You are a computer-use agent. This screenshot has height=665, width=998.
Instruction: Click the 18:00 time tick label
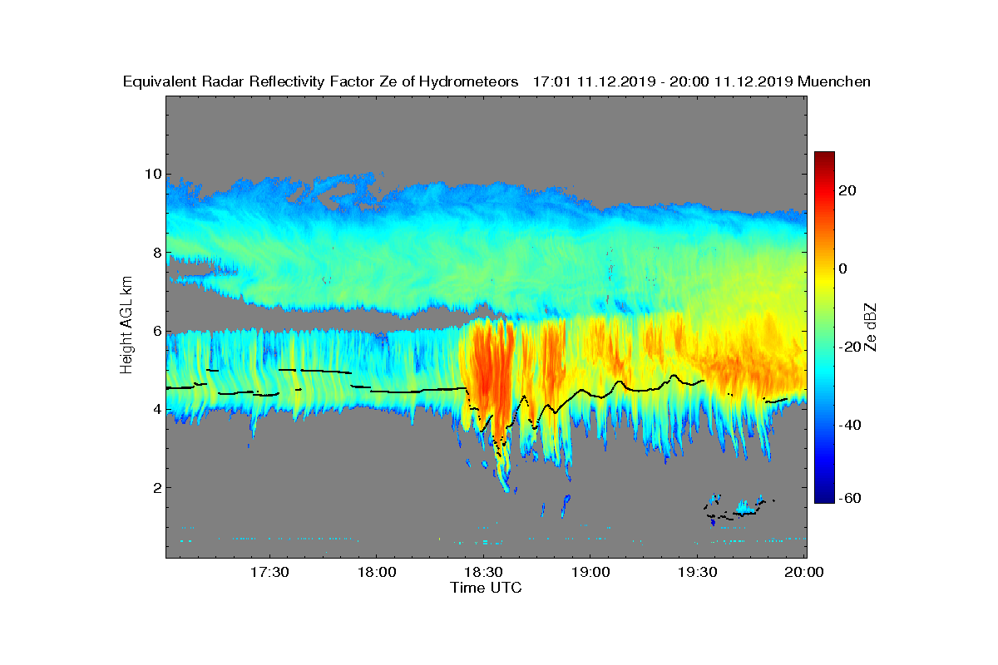376,573
